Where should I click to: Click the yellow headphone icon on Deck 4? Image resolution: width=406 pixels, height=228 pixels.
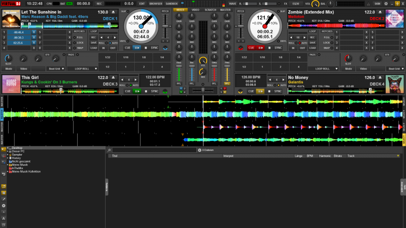241,91
